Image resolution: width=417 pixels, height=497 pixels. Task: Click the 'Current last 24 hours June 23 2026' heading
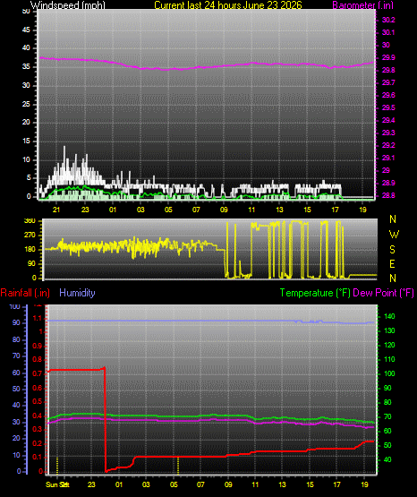(228, 5)
